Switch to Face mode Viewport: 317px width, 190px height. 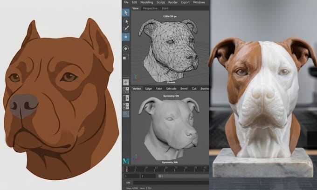(159, 88)
